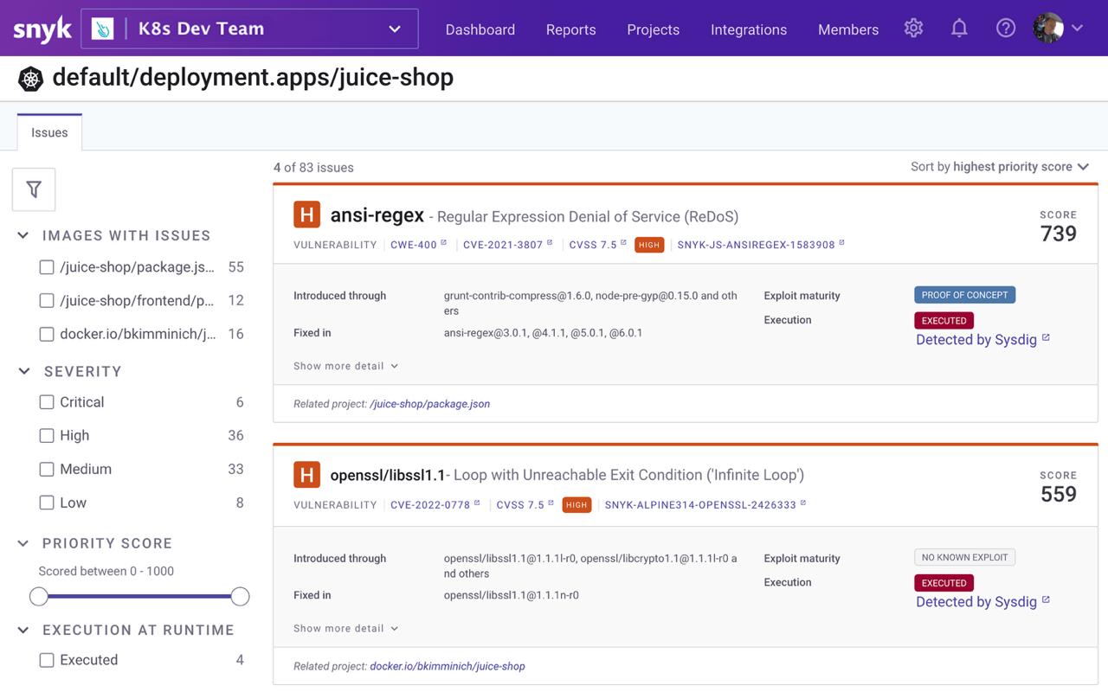Click the HIGH tag on the ansi-regex issue
The width and height of the screenshot is (1108, 692).
[x=649, y=245]
